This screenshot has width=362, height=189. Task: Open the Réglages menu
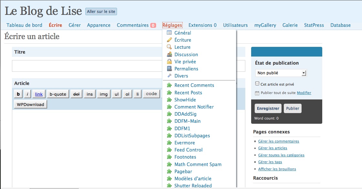coord(172,25)
